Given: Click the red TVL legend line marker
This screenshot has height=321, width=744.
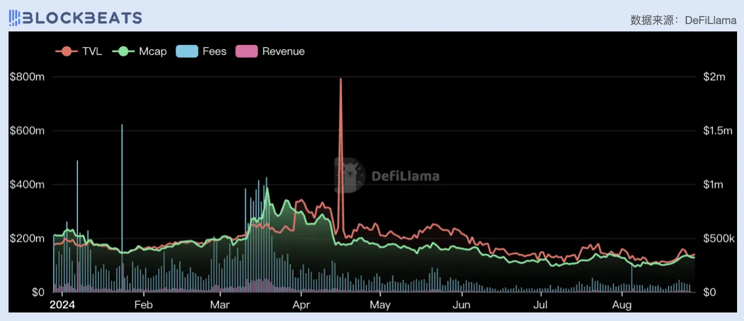Looking at the screenshot, I should click(x=67, y=52).
